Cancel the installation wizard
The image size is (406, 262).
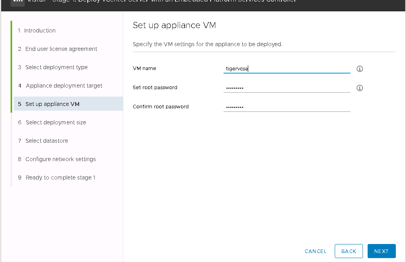315,251
